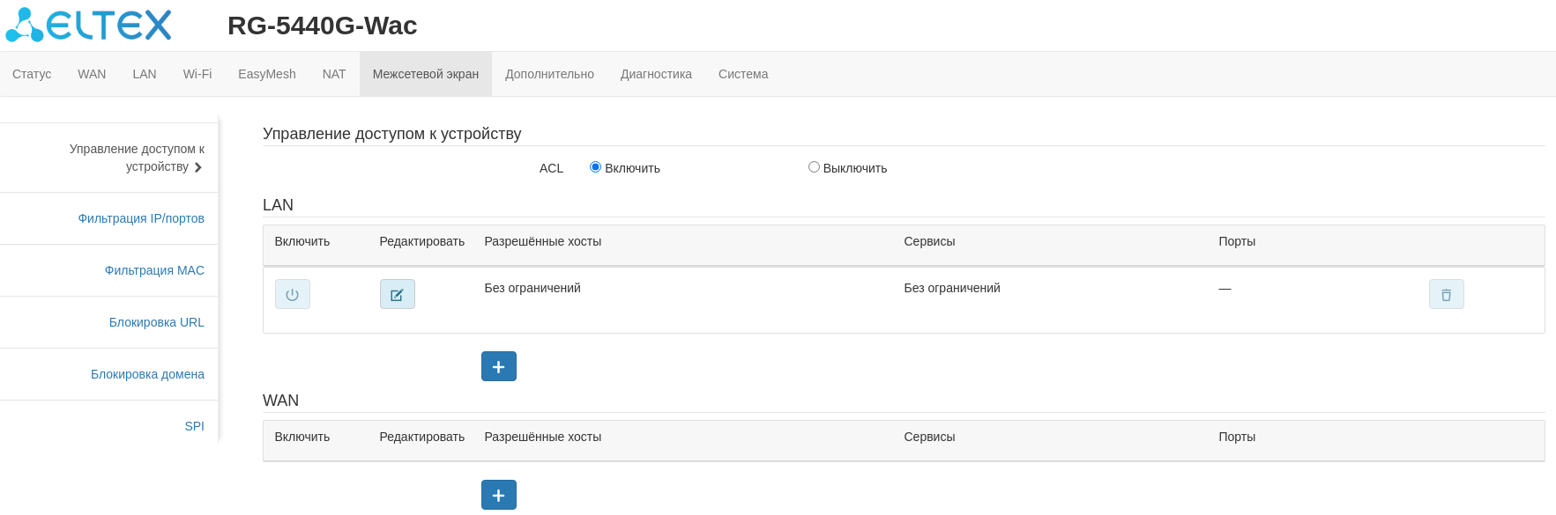
Task: Open Фильтрация IP/портов page
Action: click(141, 218)
